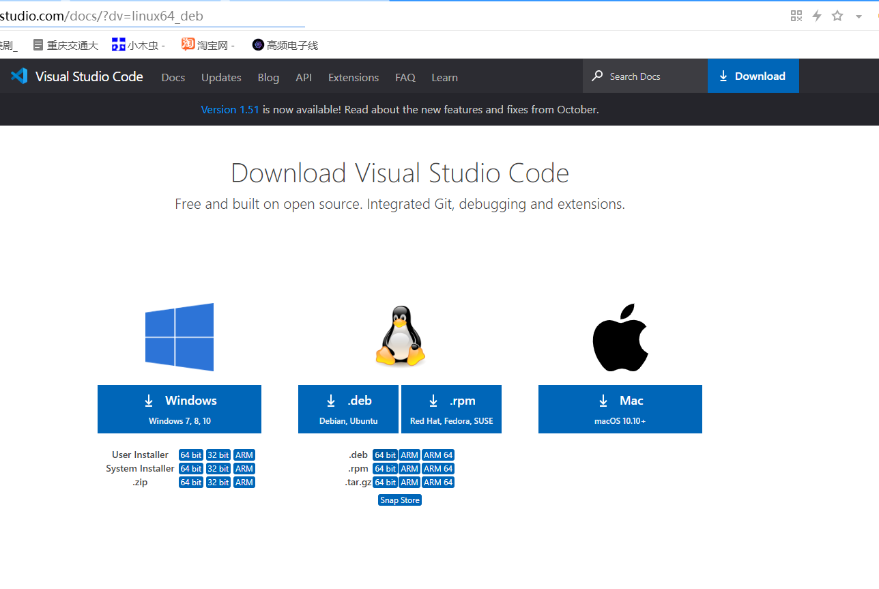Select Windows .zip 64 bit

tap(191, 482)
